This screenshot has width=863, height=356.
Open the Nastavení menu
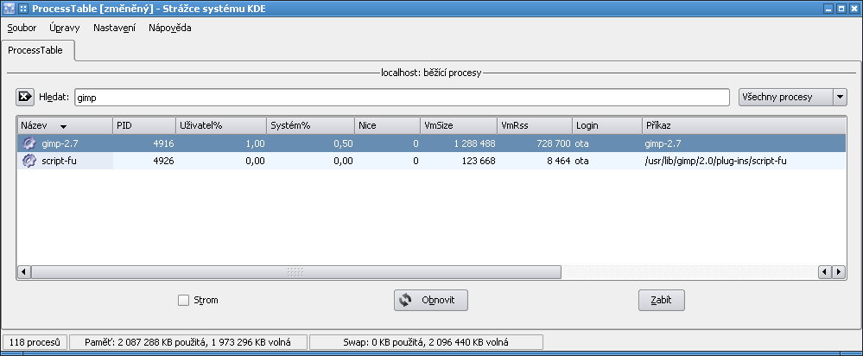coord(115,28)
